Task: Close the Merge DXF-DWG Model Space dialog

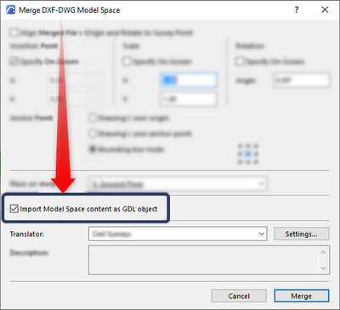Action: 325,10
